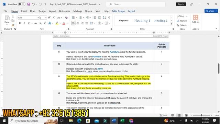Open Change Case dropdown
The width and height of the screenshot is (220, 124).
point(59,18)
